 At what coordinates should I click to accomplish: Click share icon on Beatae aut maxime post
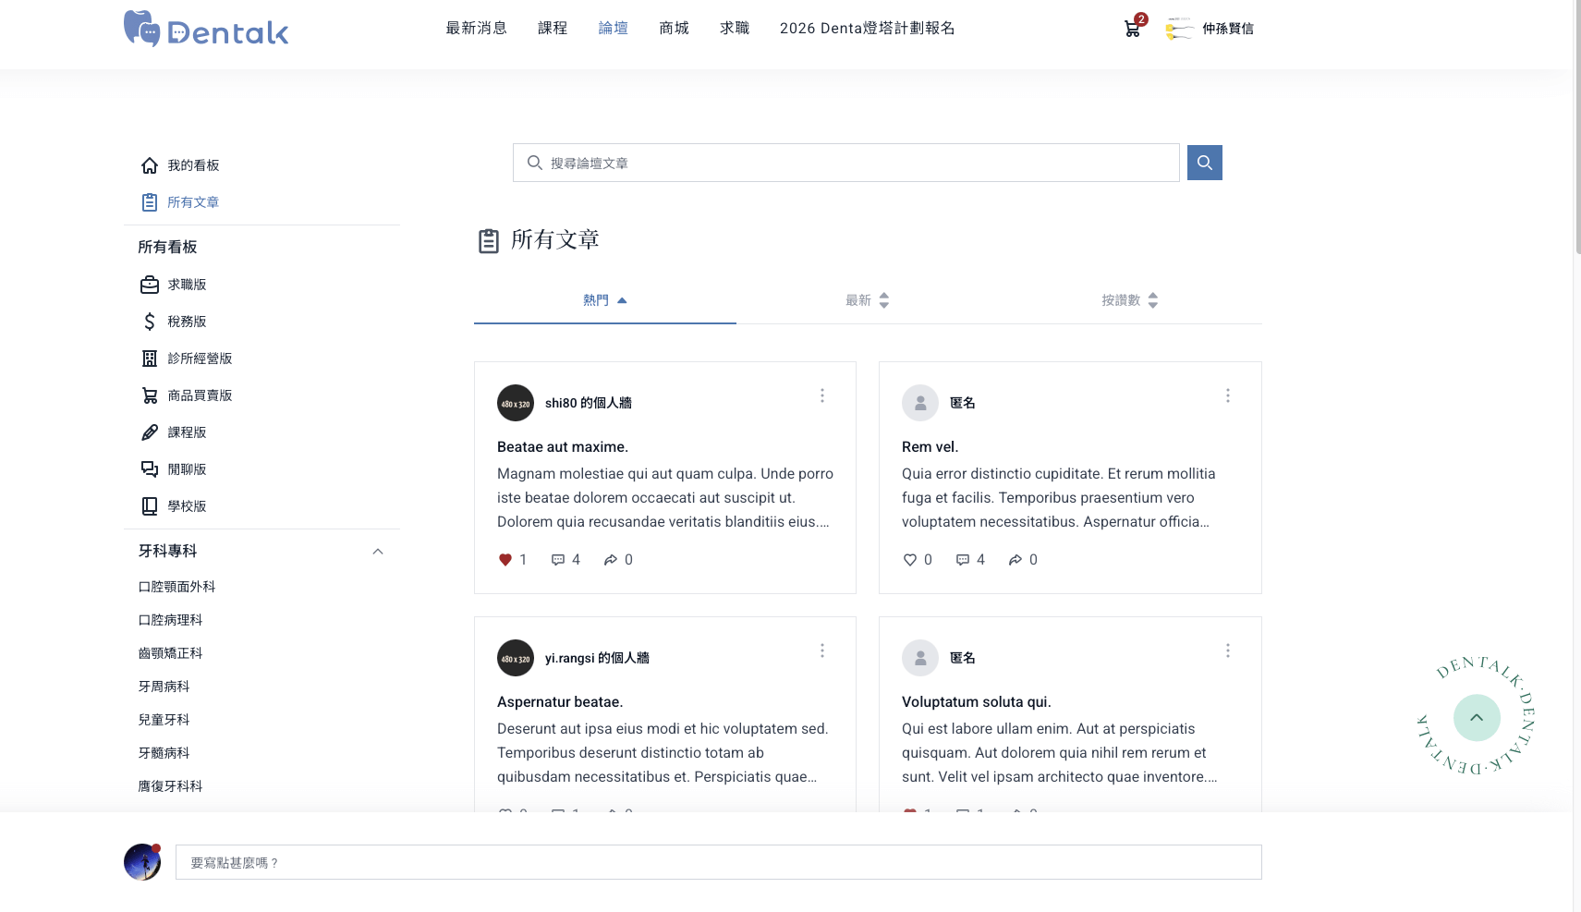611,560
